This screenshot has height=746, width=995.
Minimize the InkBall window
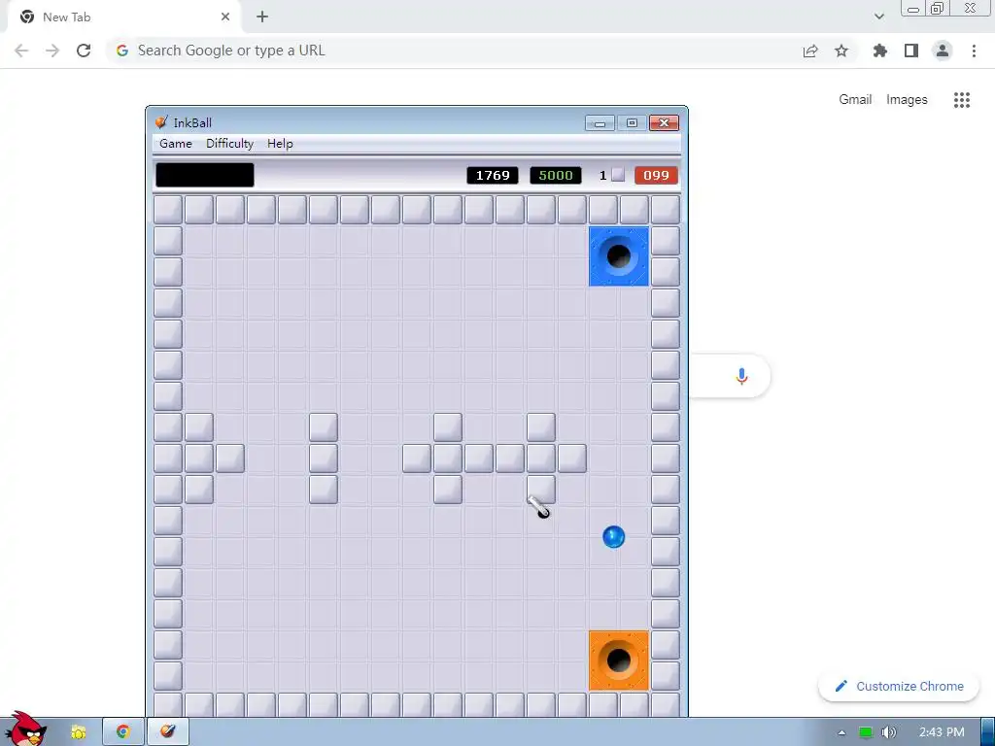[600, 123]
